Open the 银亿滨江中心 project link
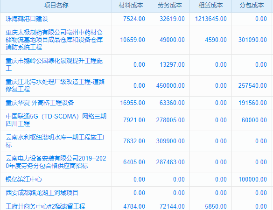 coord(24,179)
